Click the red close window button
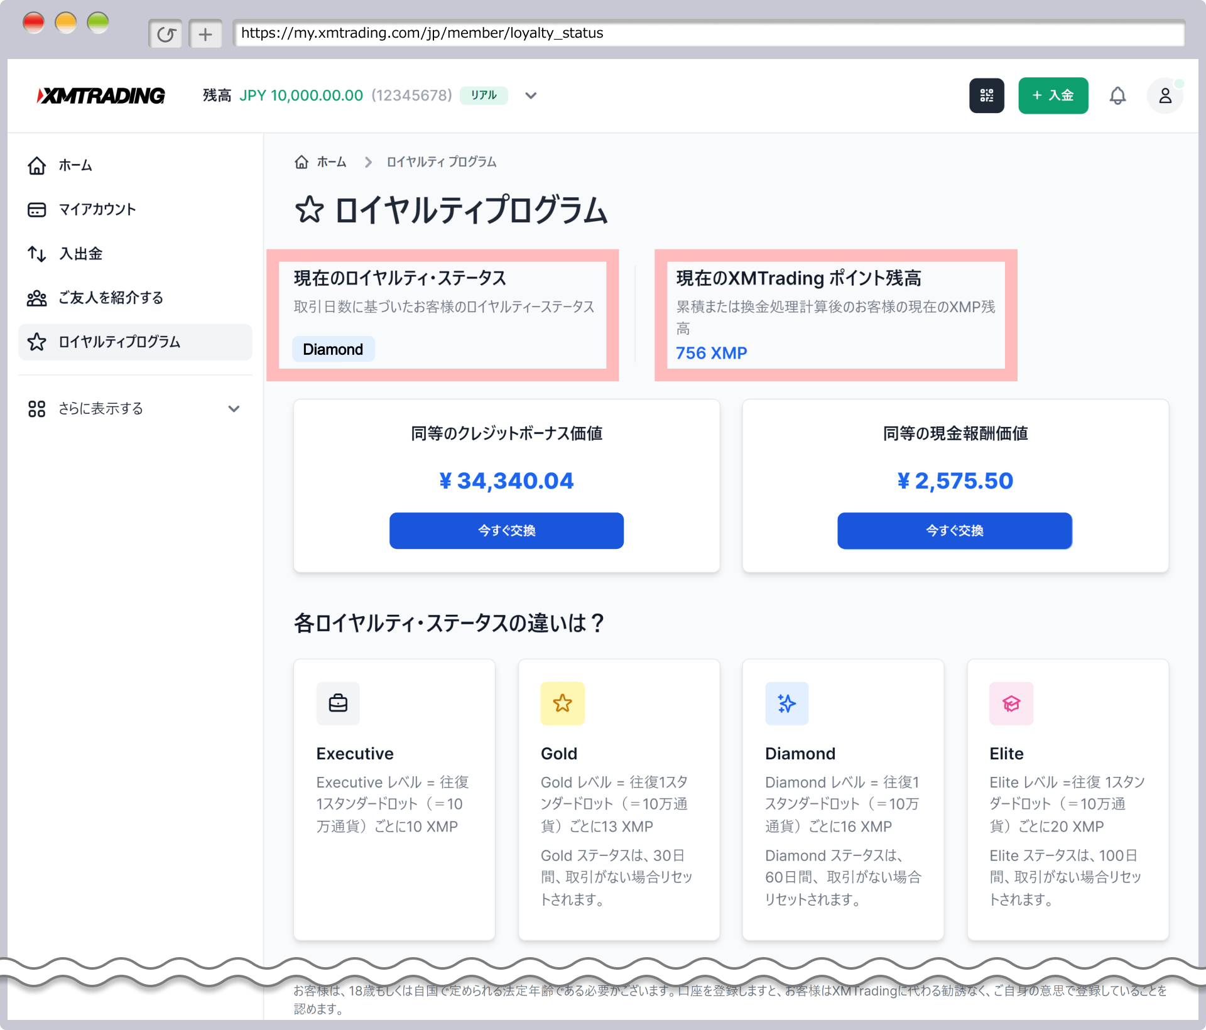The height and width of the screenshot is (1030, 1206). pos(33,23)
